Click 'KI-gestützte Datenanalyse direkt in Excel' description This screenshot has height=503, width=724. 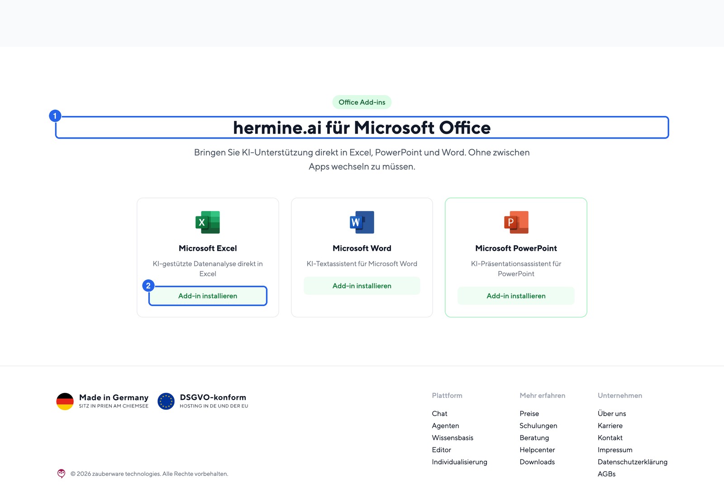click(208, 268)
